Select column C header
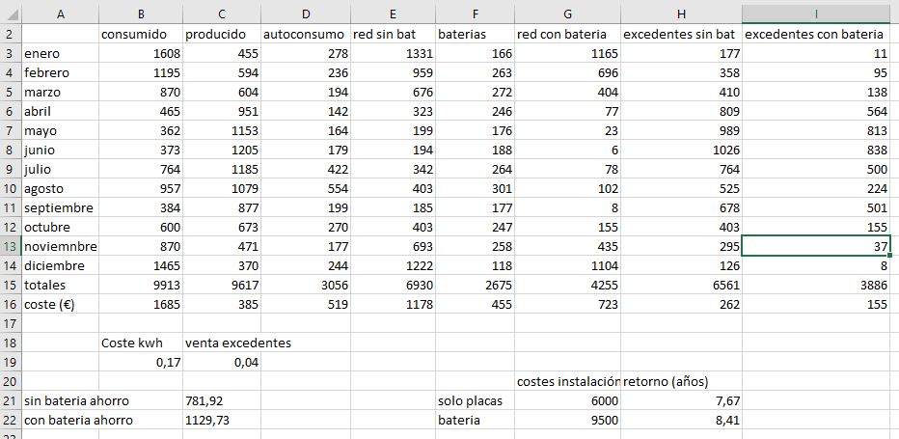899x439 pixels. point(222,14)
